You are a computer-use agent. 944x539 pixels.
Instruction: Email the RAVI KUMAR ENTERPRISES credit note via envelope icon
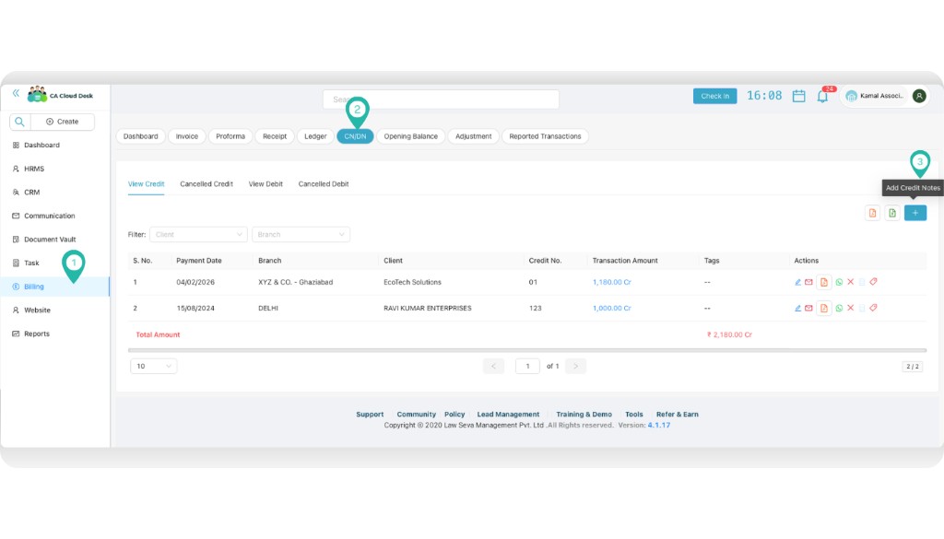pos(808,308)
